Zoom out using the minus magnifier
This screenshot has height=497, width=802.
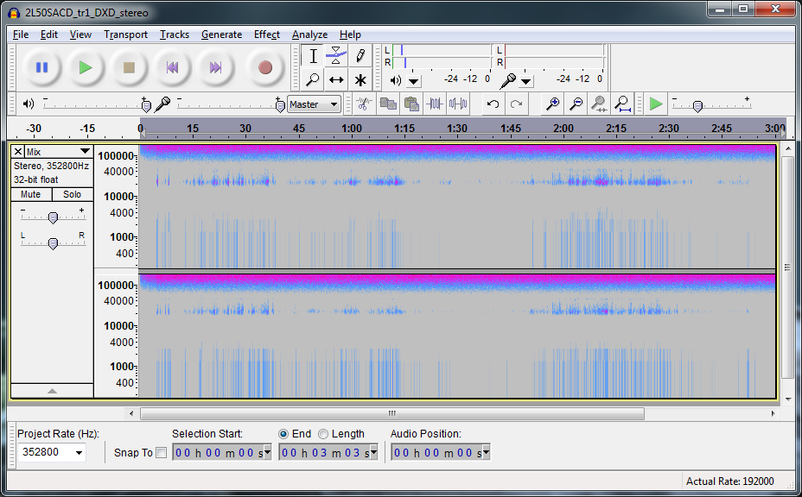coord(576,104)
